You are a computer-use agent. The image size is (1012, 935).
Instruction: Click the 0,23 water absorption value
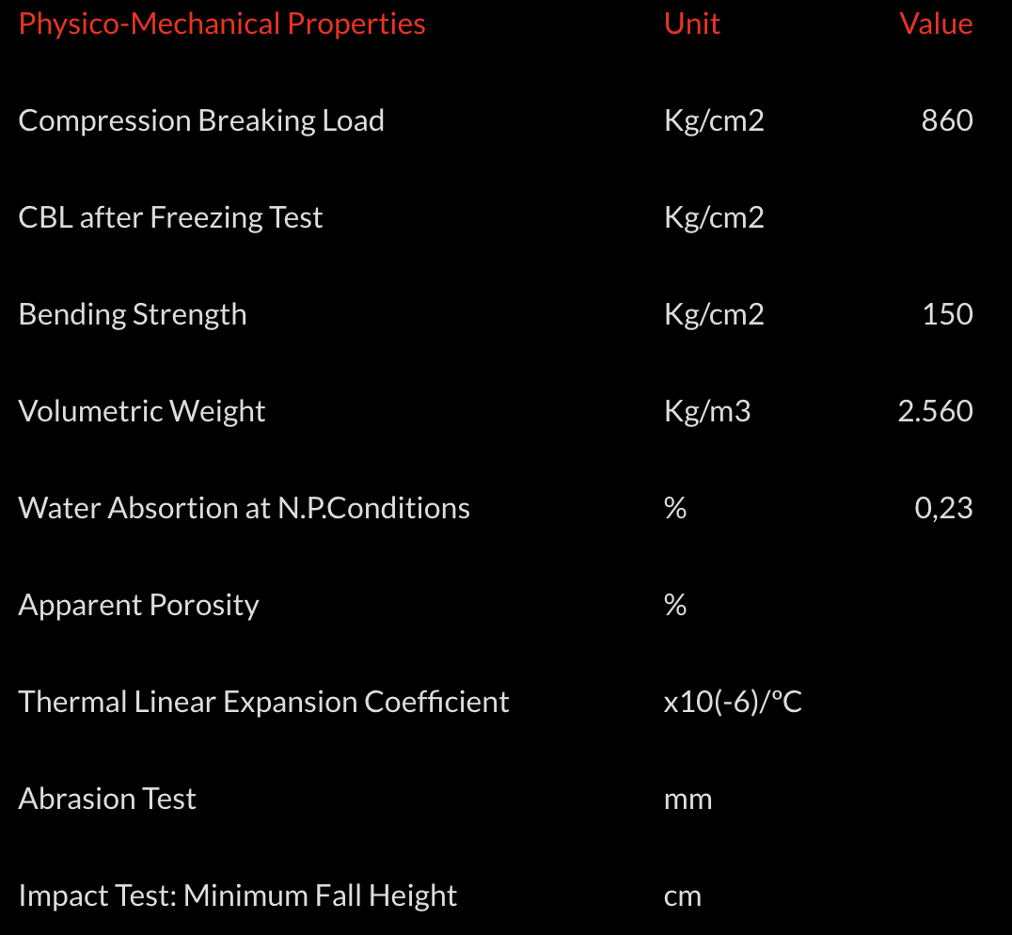943,508
